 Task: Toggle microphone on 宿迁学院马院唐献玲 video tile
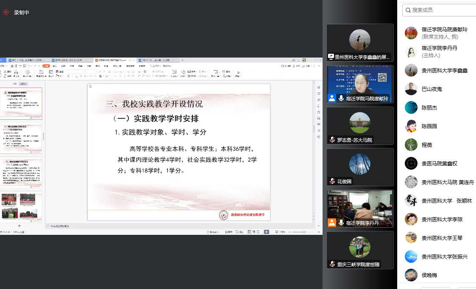(341, 98)
